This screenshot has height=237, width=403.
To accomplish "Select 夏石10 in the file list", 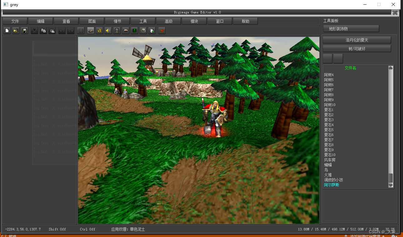I will click(x=330, y=155).
